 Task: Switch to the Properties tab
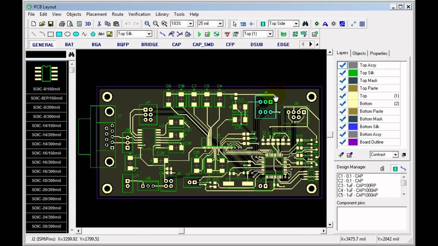tap(378, 53)
